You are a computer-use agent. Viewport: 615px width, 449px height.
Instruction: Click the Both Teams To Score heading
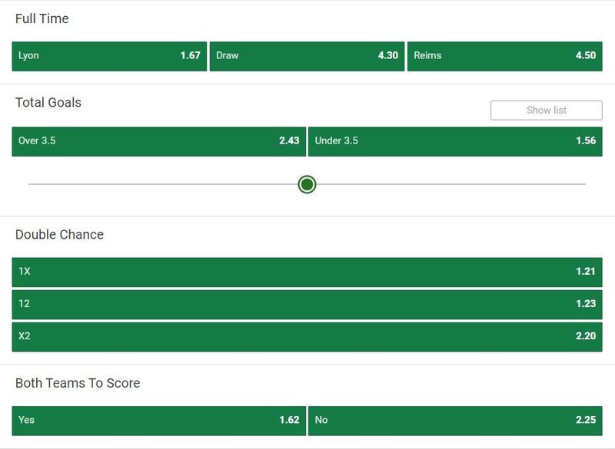[78, 383]
